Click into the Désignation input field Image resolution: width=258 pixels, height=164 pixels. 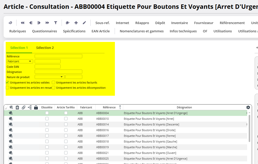[x=58, y=72]
